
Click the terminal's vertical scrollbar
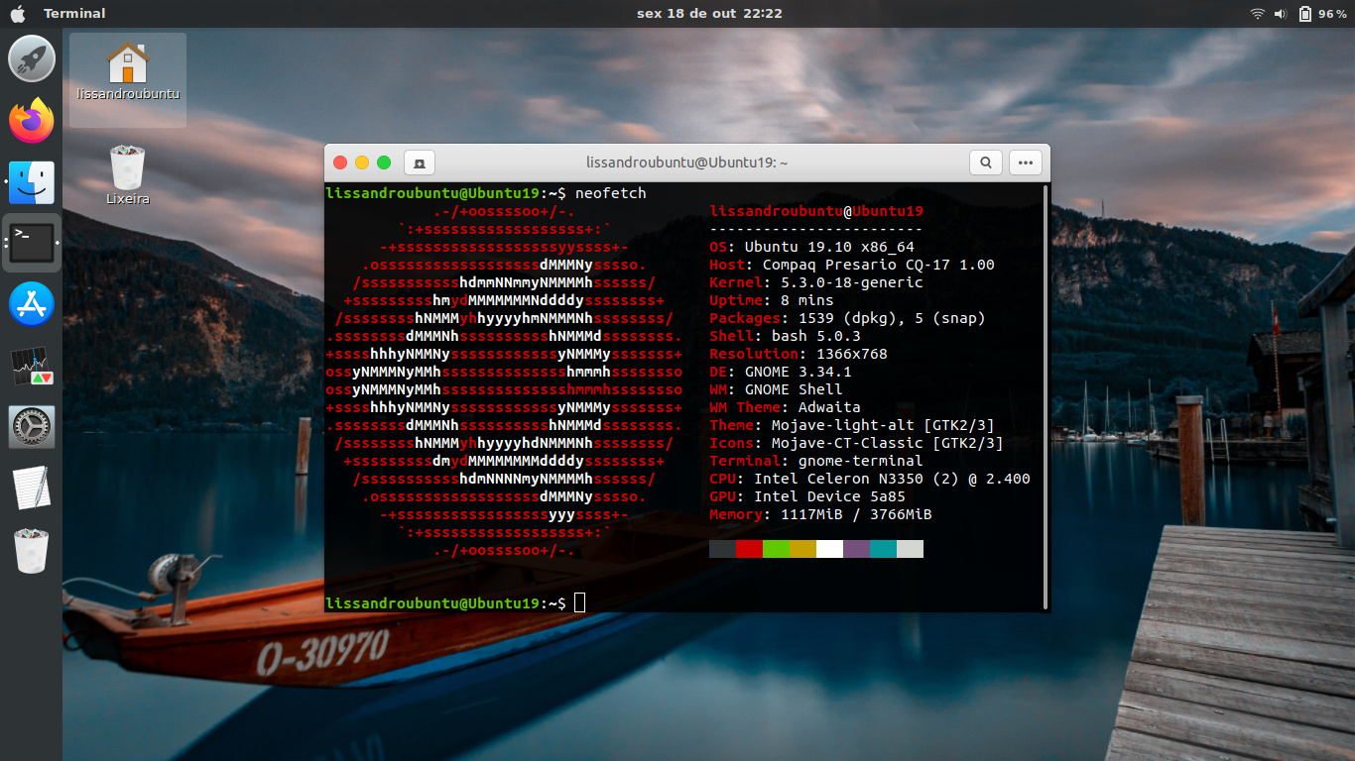1045,395
